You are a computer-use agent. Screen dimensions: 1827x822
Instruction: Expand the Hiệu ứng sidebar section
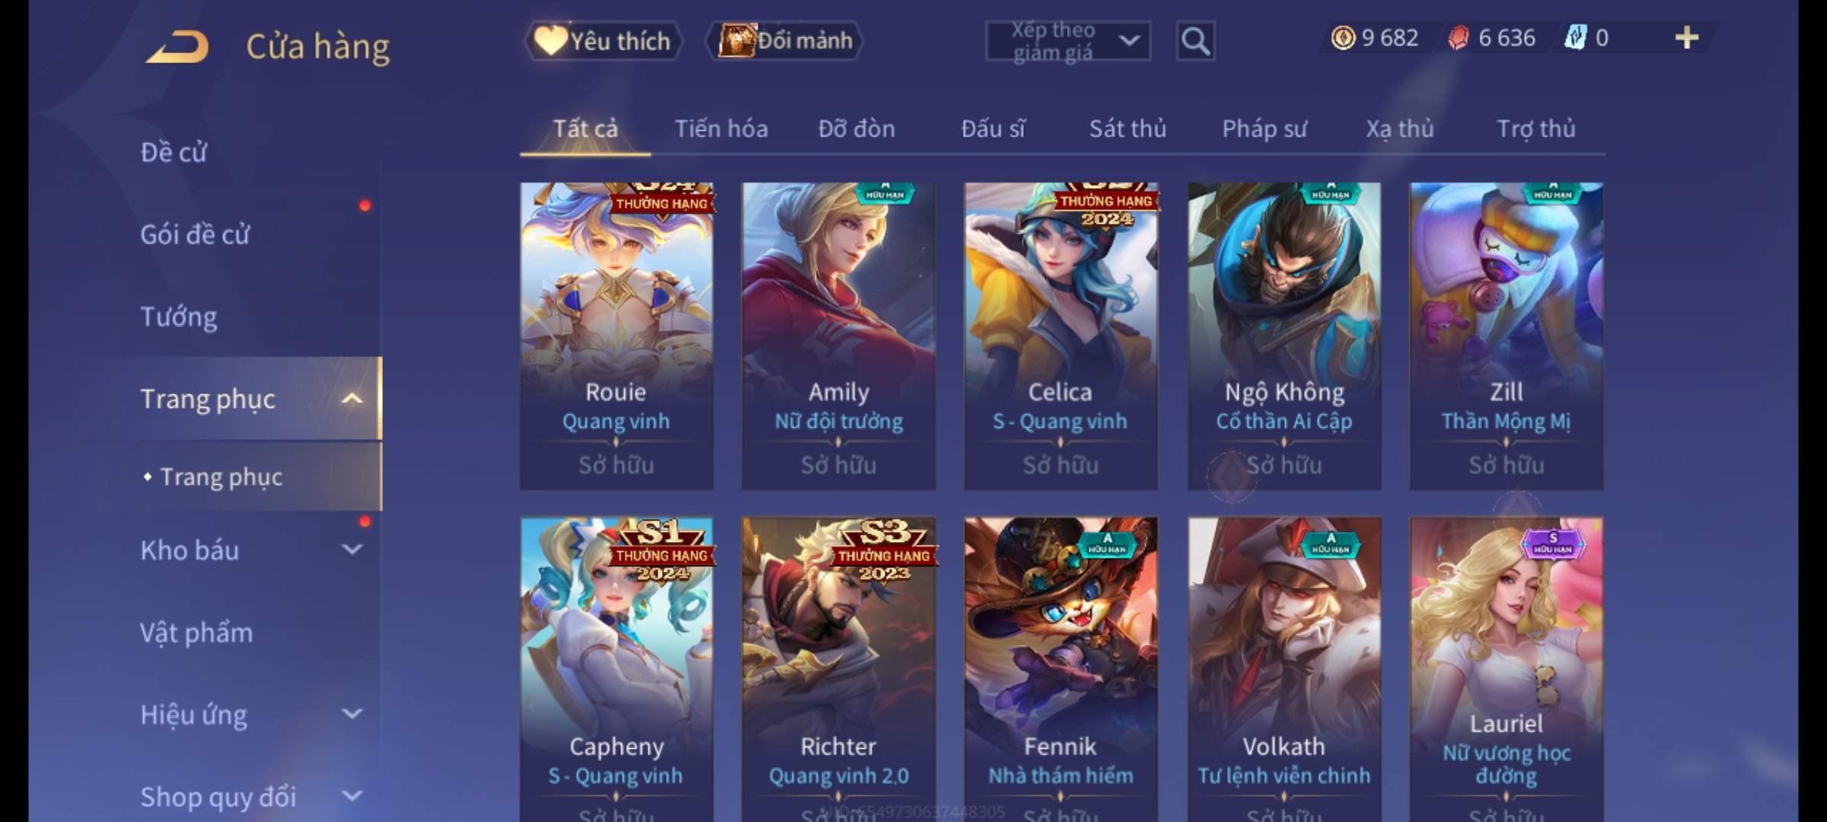click(352, 714)
